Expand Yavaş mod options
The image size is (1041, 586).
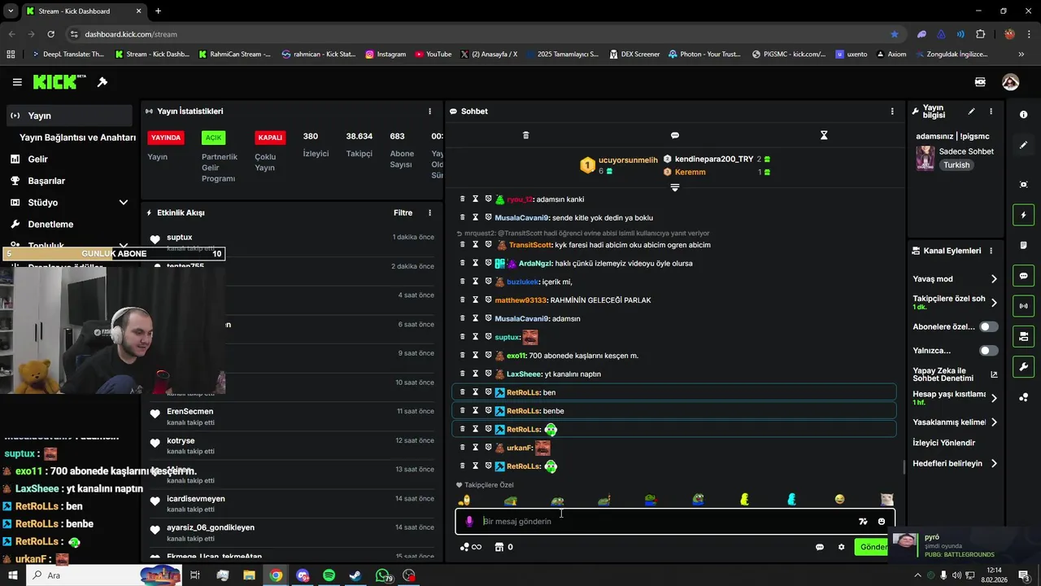pos(994,279)
